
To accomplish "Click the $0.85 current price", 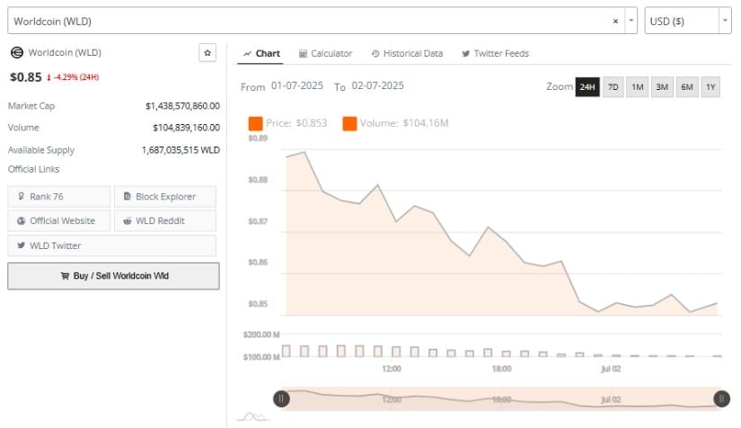I will pos(26,77).
